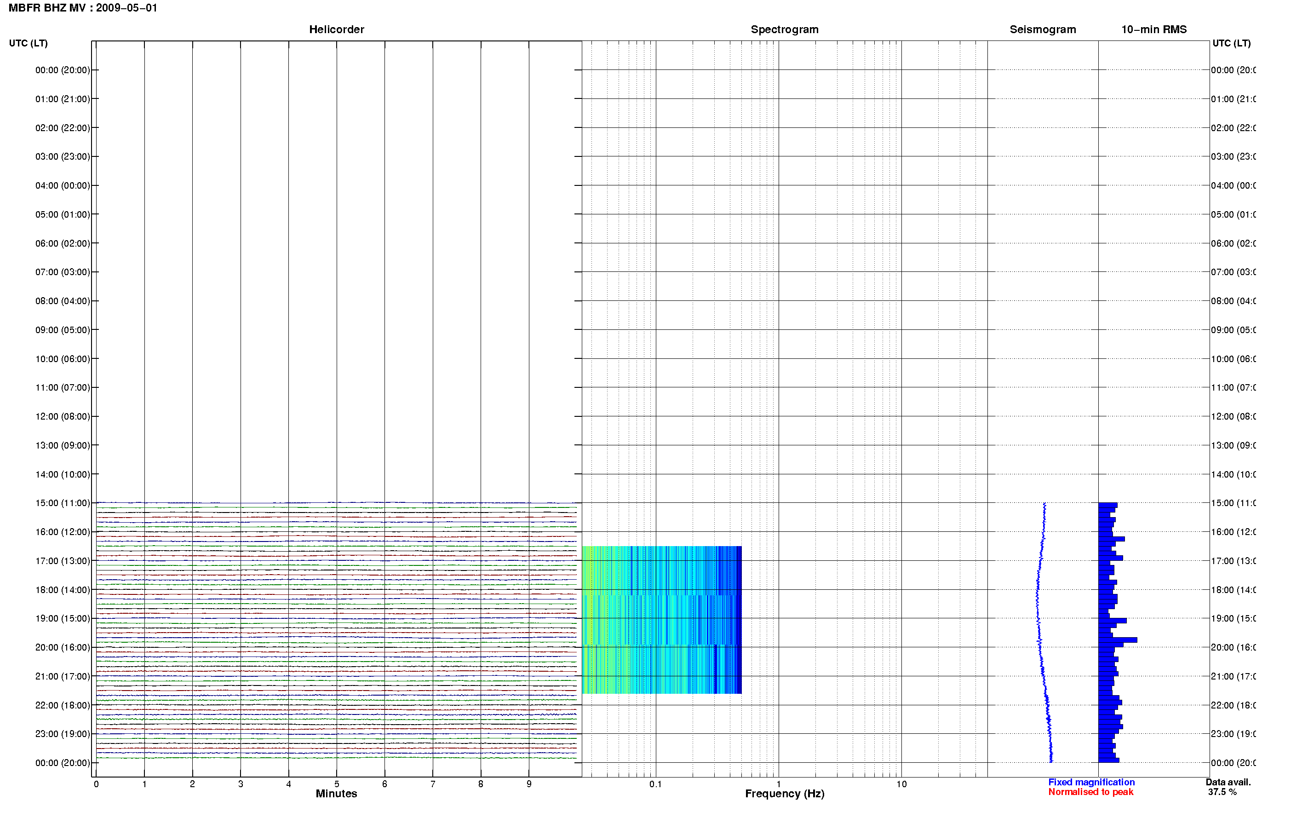Click the 08:00 (04:00) left time label
The width and height of the screenshot is (1308, 818).
[x=63, y=301]
